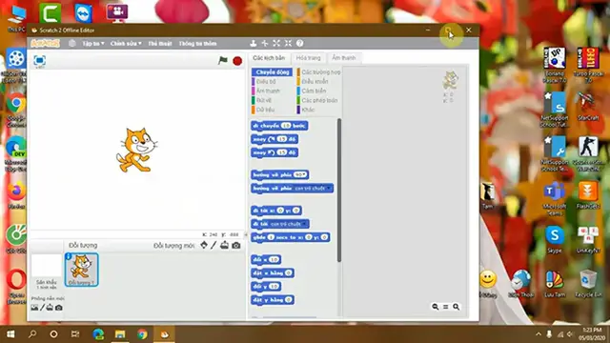Screen dimensions: 610x343
Task: Click the seconds field in the glide block
Action: pyautogui.click(x=271, y=237)
